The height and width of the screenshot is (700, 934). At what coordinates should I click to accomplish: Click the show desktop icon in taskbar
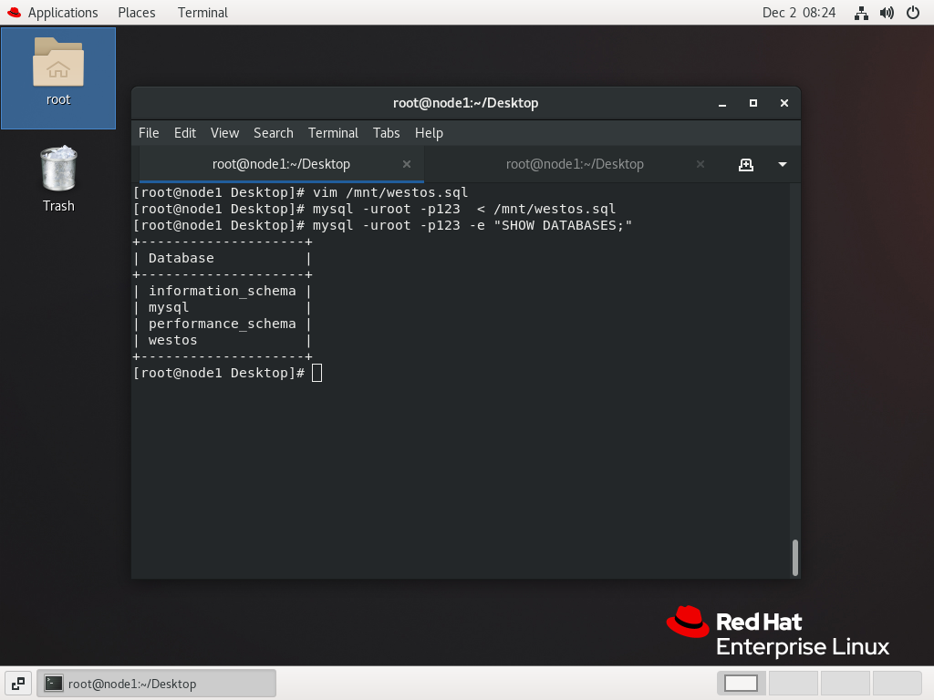tap(18, 684)
